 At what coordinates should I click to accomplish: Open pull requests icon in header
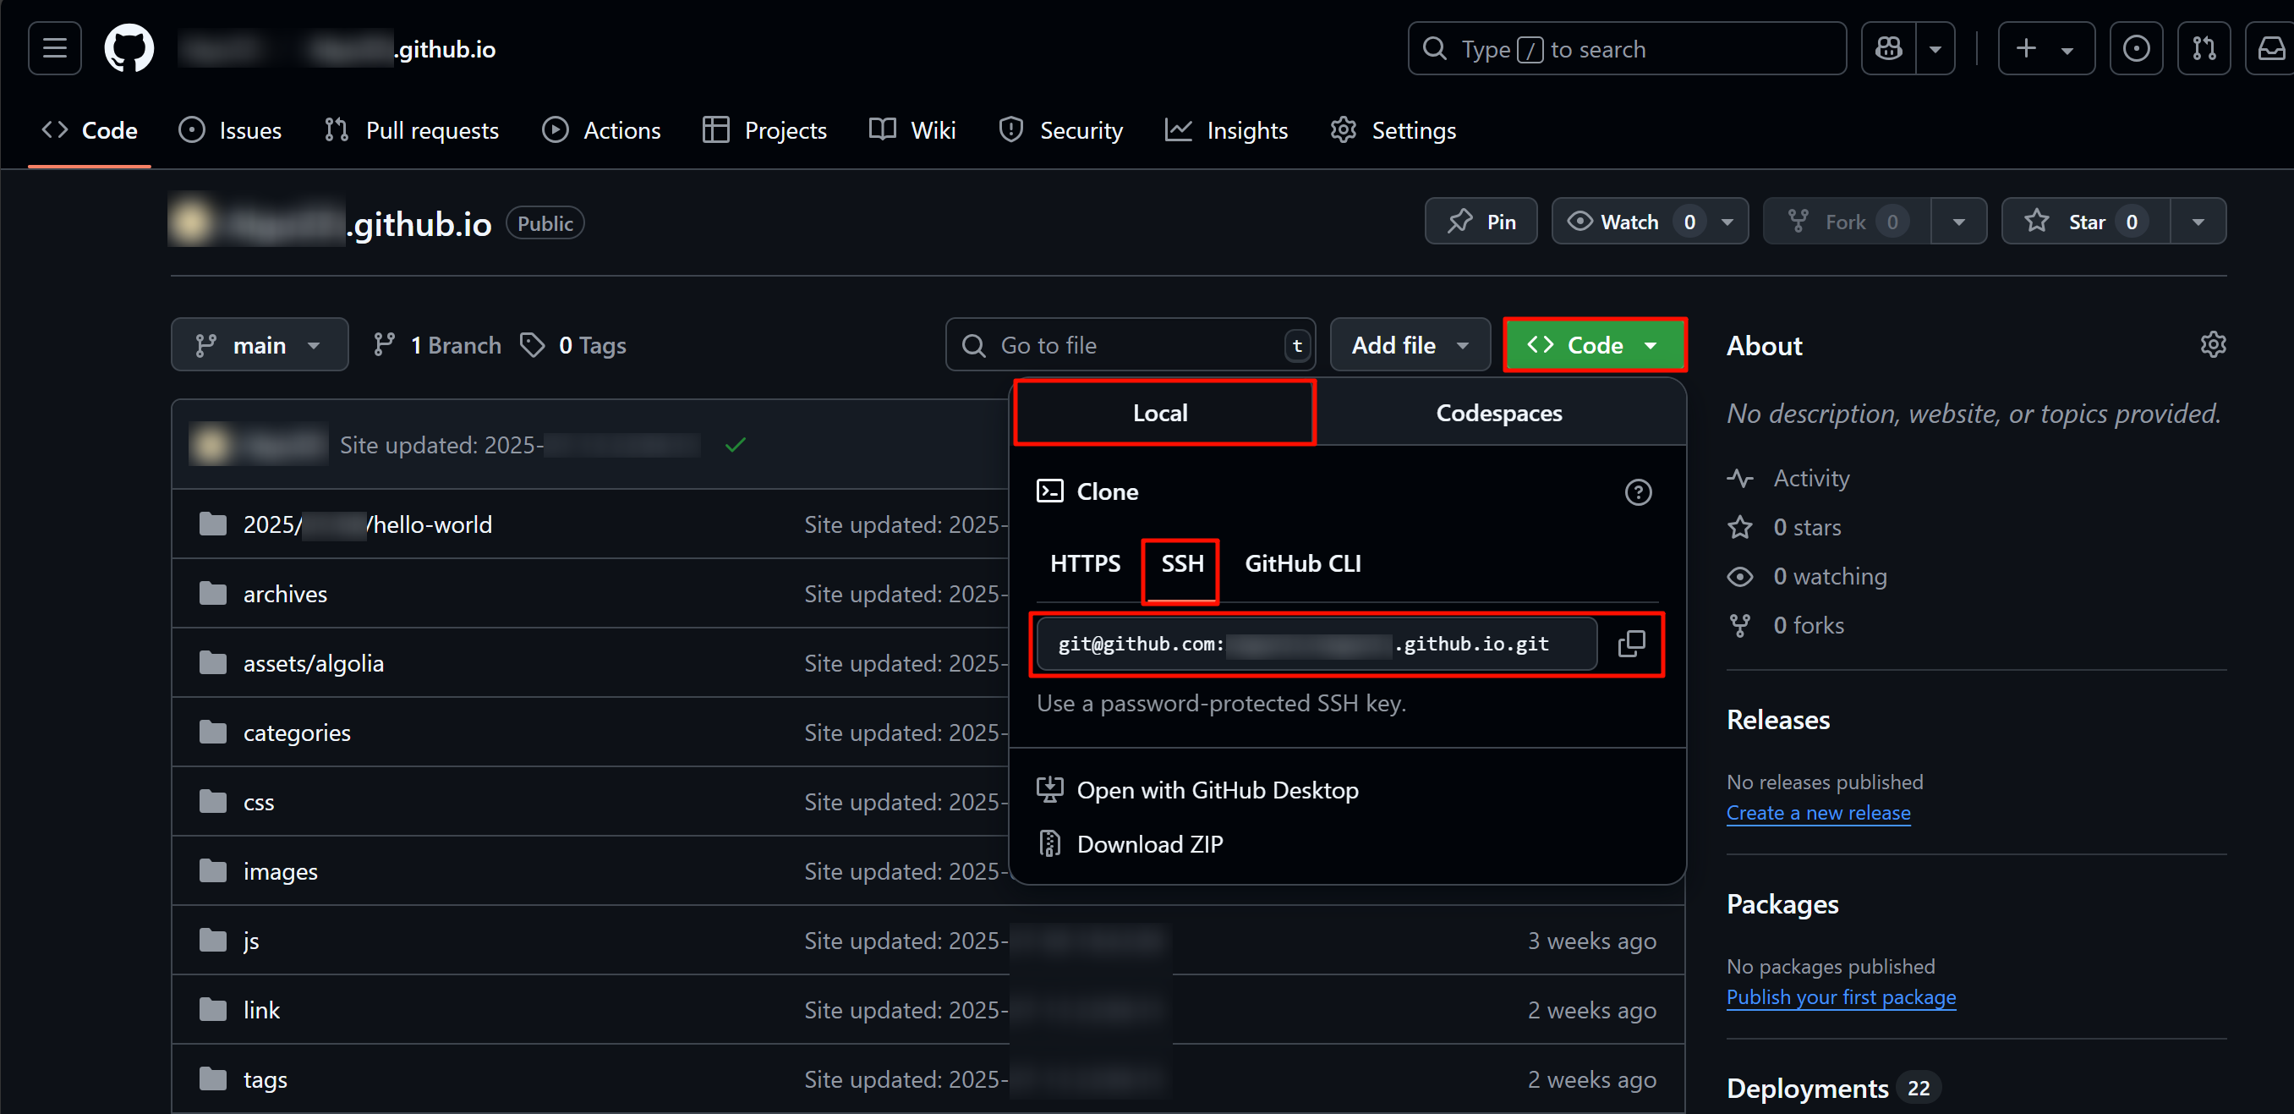[2204, 48]
